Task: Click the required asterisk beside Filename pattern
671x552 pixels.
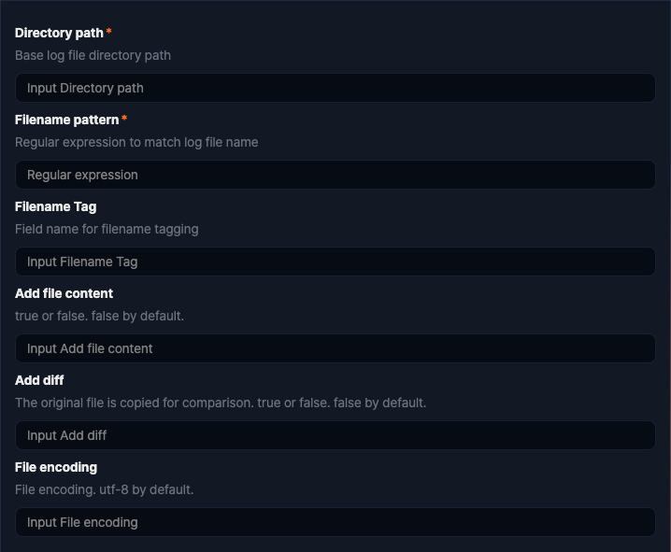Action: point(124,119)
